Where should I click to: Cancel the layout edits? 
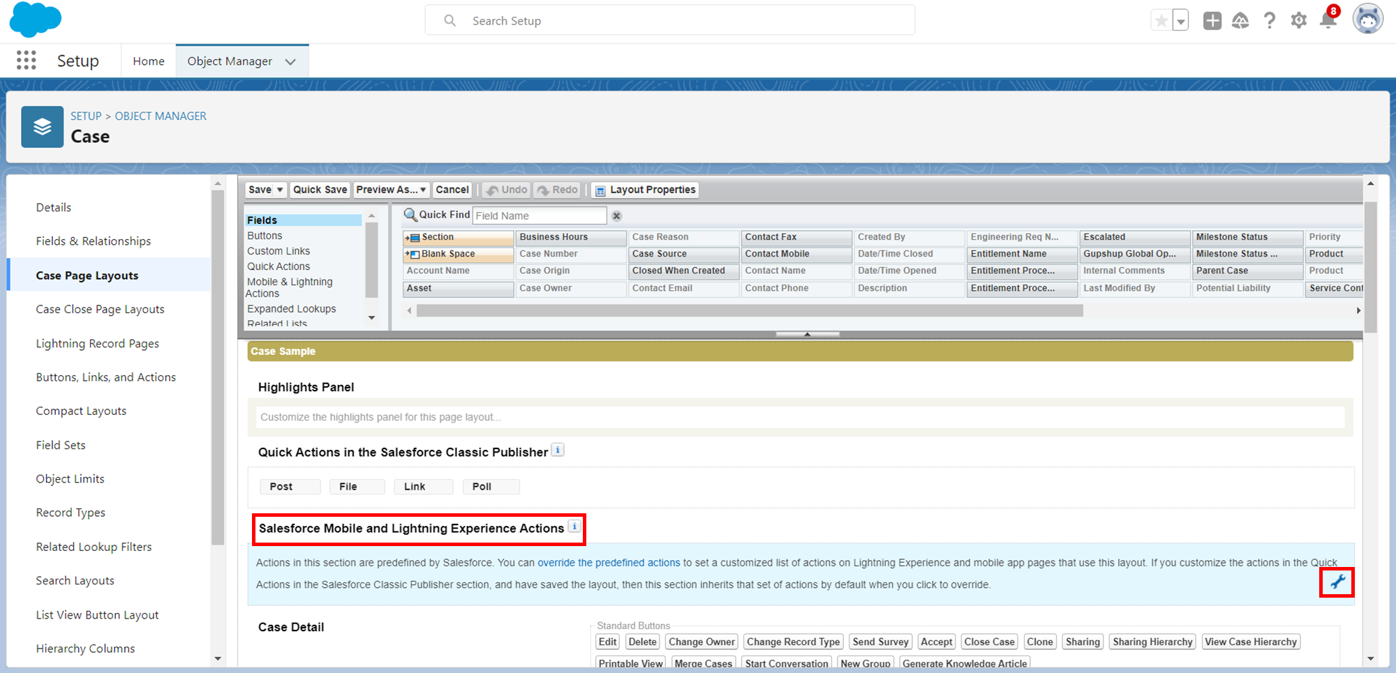pyautogui.click(x=452, y=190)
